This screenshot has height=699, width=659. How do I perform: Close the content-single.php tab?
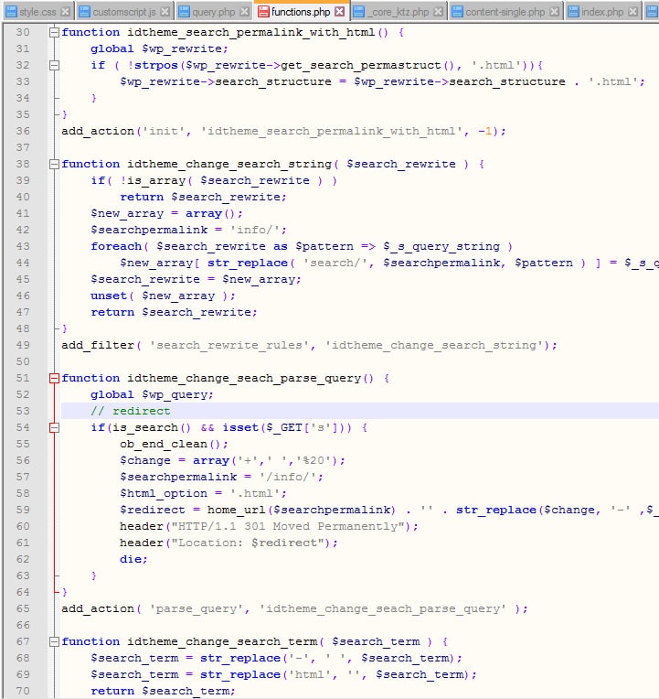click(x=555, y=12)
